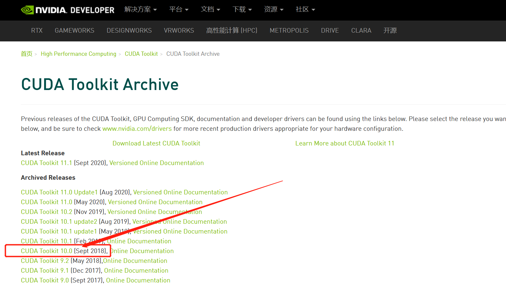Open CUDA Toolkit 9.1 link
Image resolution: width=506 pixels, height=287 pixels.
(45, 270)
